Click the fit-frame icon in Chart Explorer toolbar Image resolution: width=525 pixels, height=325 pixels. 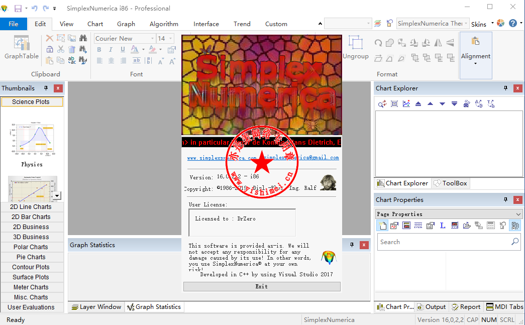[394, 104]
